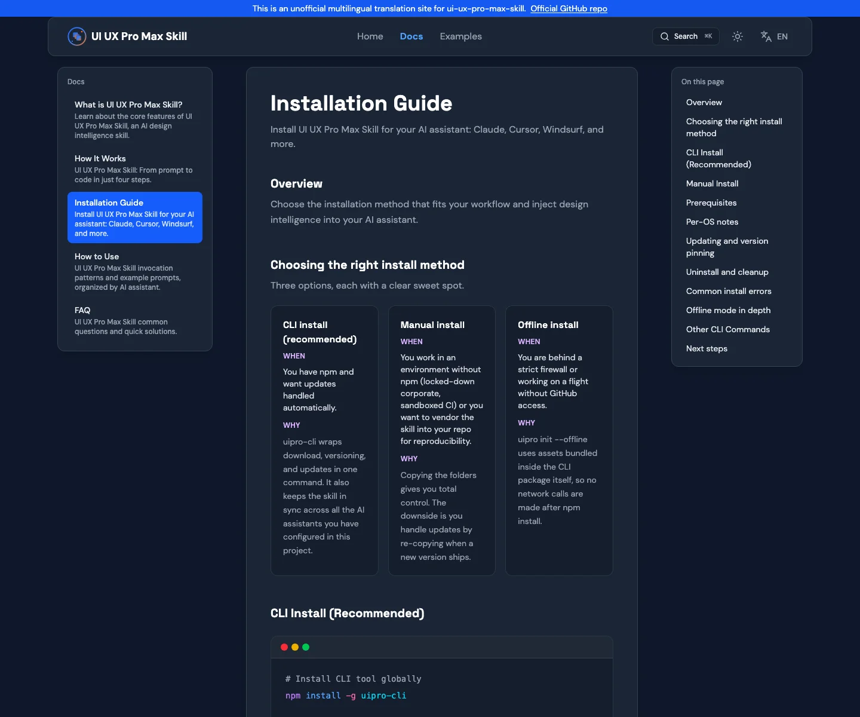860x717 pixels.
Task: Click 'Three options, each with a clear sweet spot.'
Action: (x=367, y=286)
